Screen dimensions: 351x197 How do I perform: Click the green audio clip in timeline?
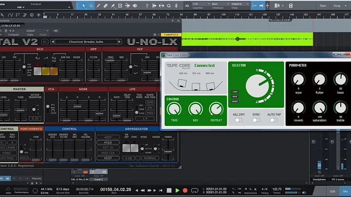[247, 39]
